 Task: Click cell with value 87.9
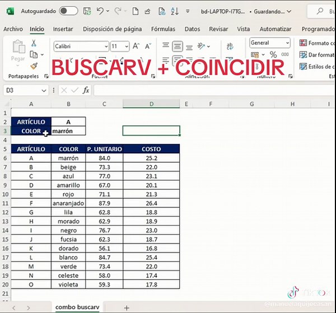(104, 203)
